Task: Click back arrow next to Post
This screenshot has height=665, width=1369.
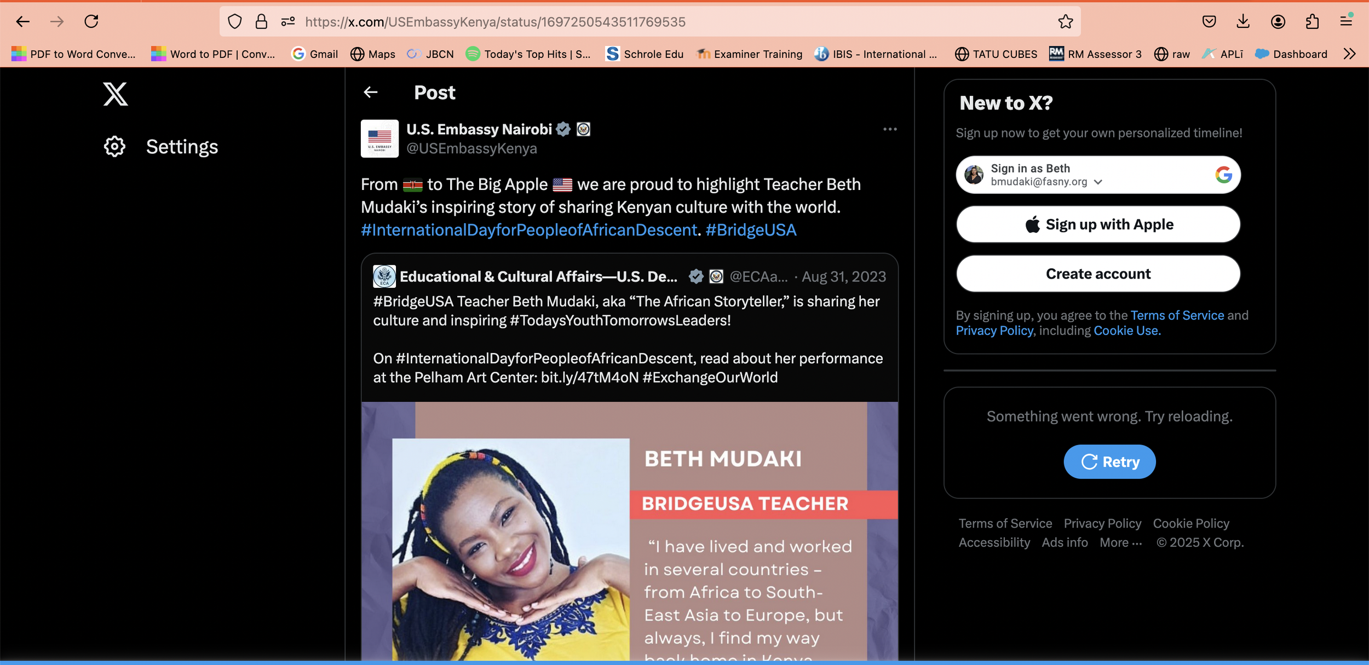Action: click(x=371, y=92)
